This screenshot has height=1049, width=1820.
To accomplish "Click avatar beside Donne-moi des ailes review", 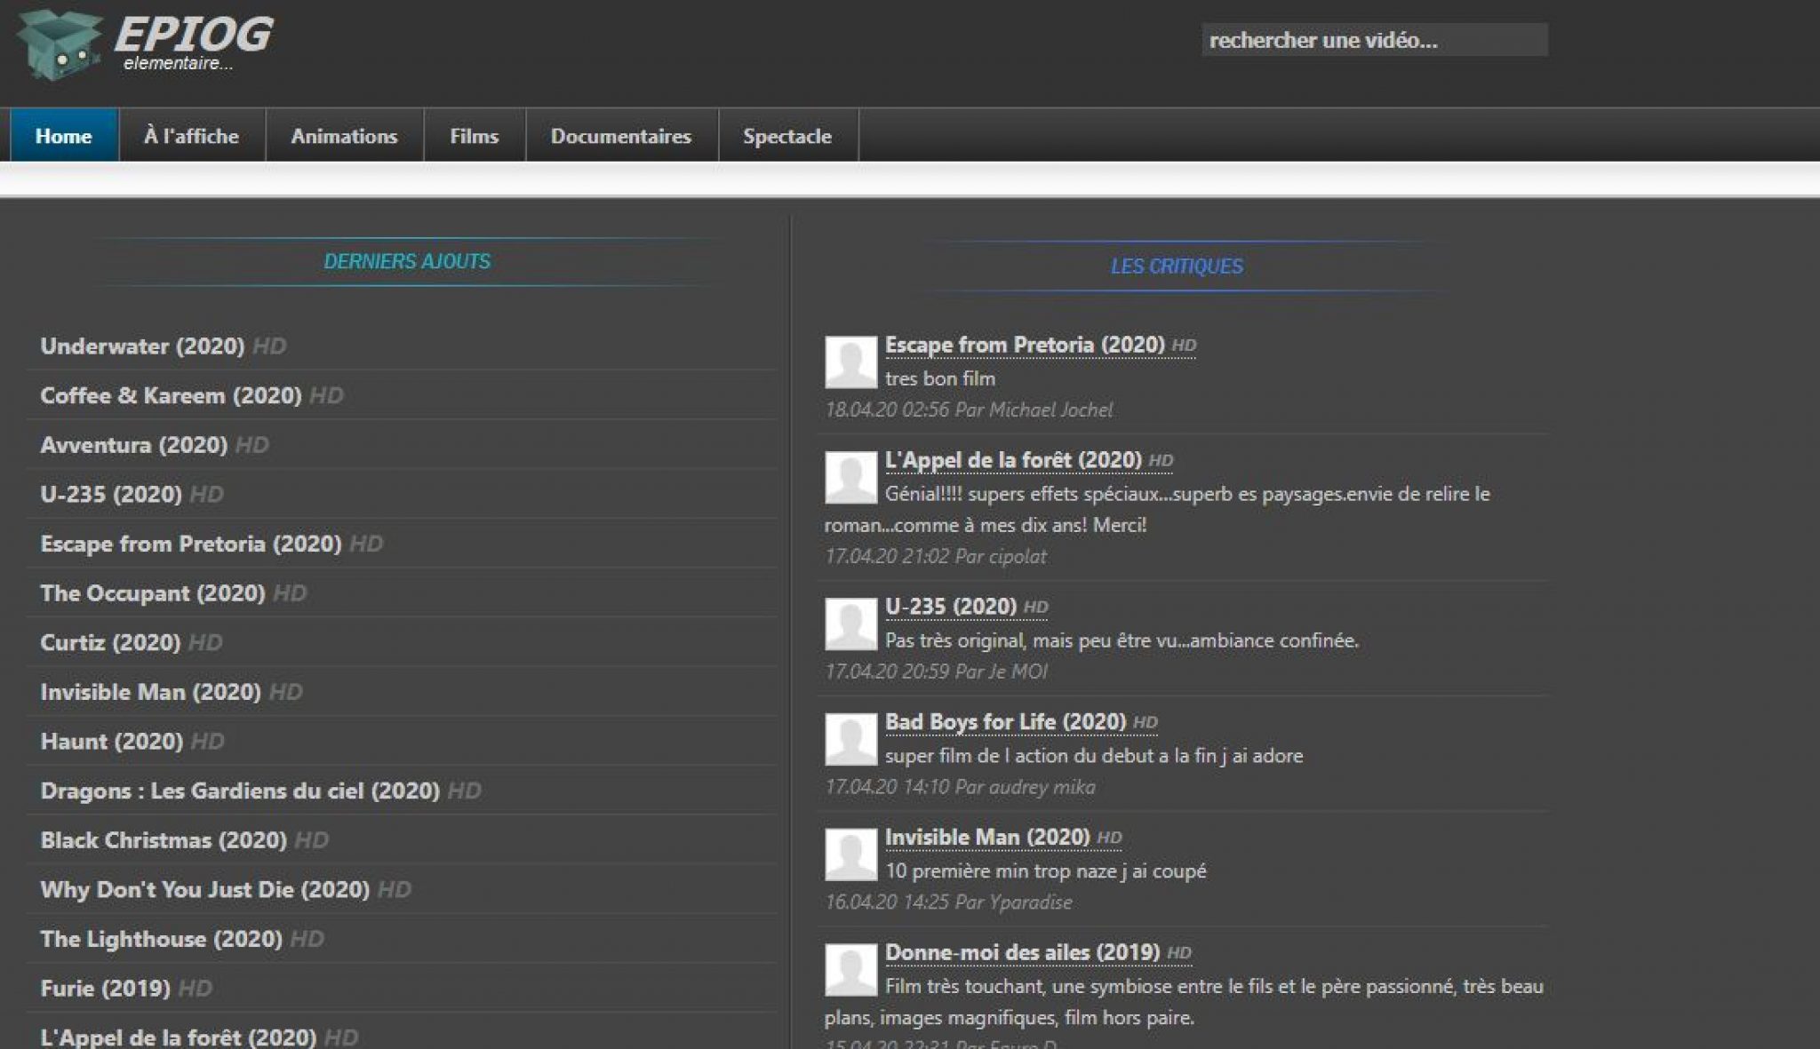I will 850,970.
